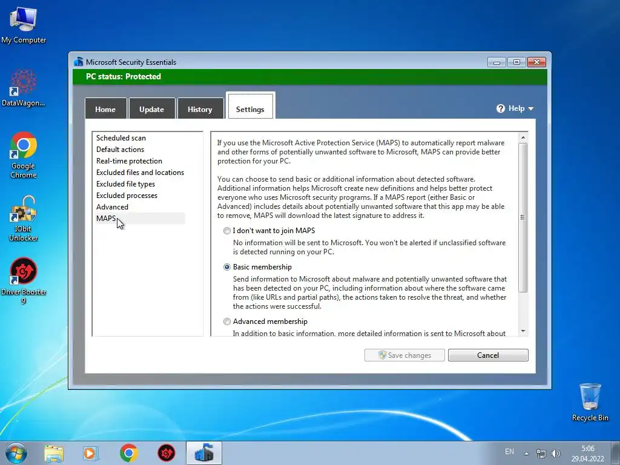Open the Default actions settings
Screen dimensions: 620x465
(x=120, y=150)
